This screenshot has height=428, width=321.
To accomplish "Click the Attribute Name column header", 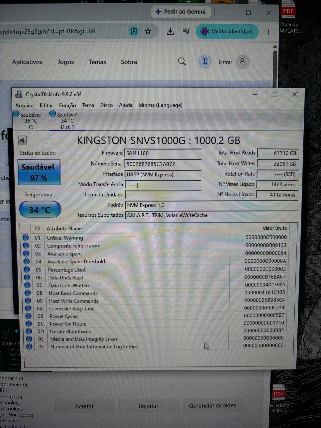I will click(x=64, y=228).
